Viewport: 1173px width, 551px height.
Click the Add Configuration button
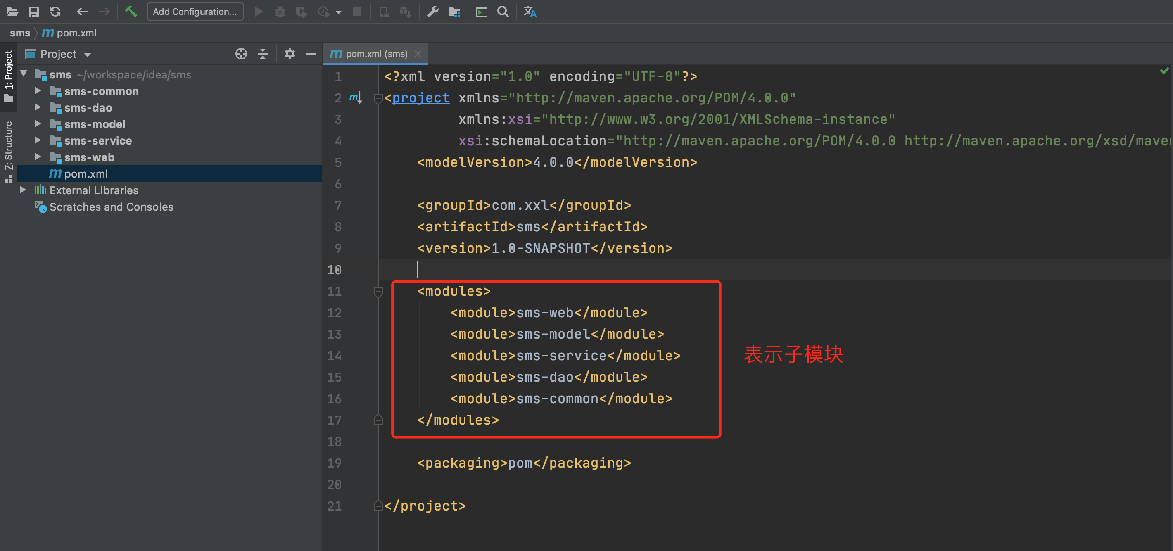(195, 12)
